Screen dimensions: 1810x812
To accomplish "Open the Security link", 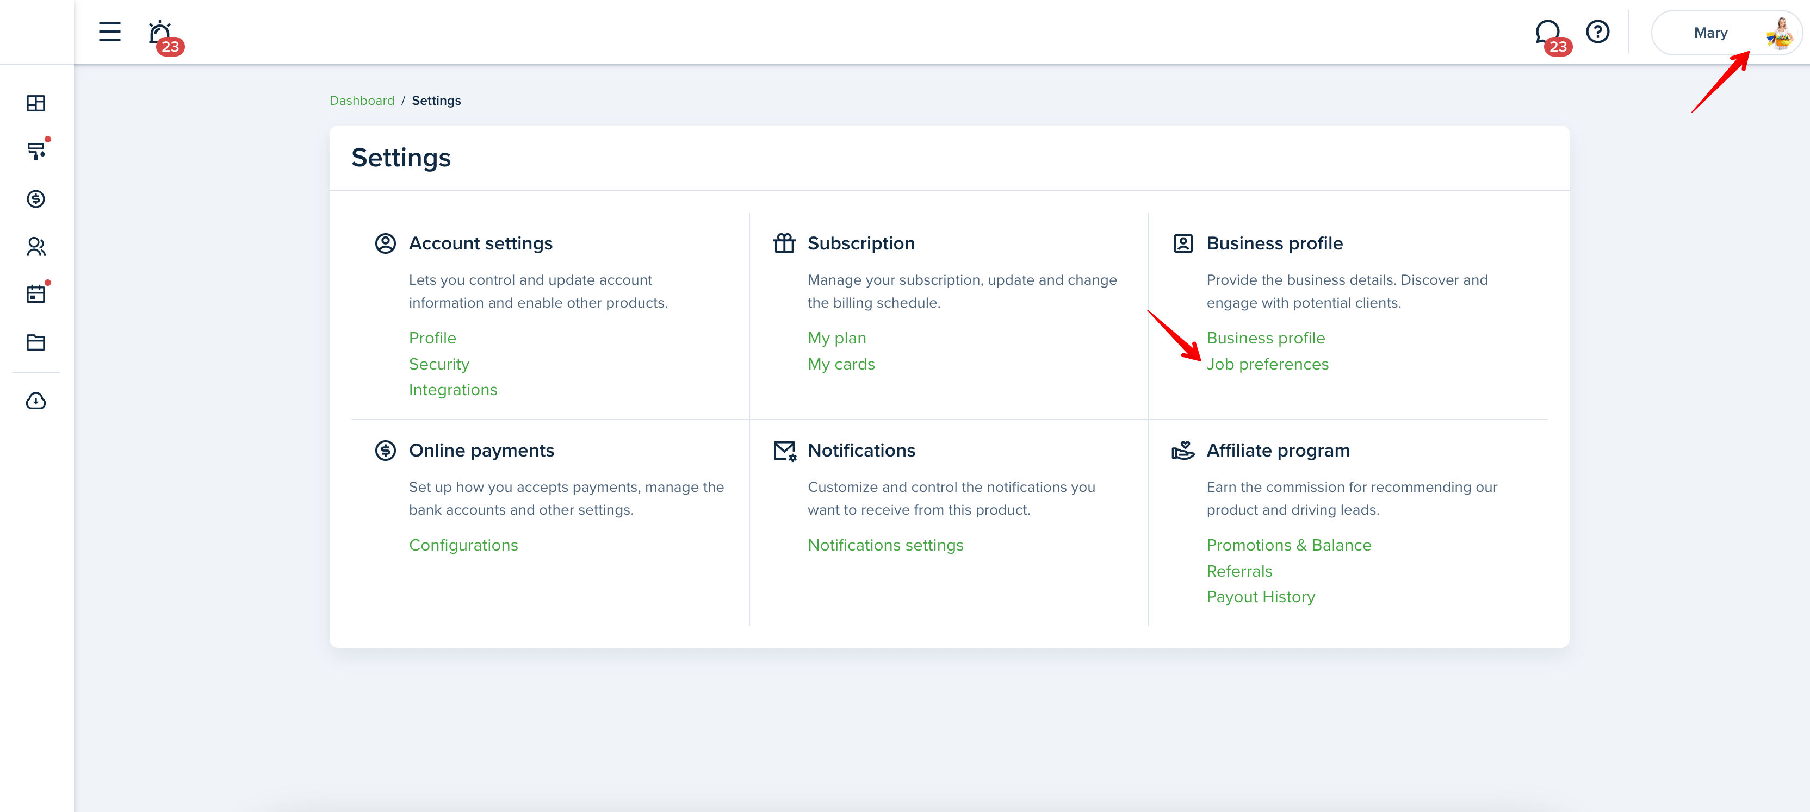I will click(x=439, y=364).
